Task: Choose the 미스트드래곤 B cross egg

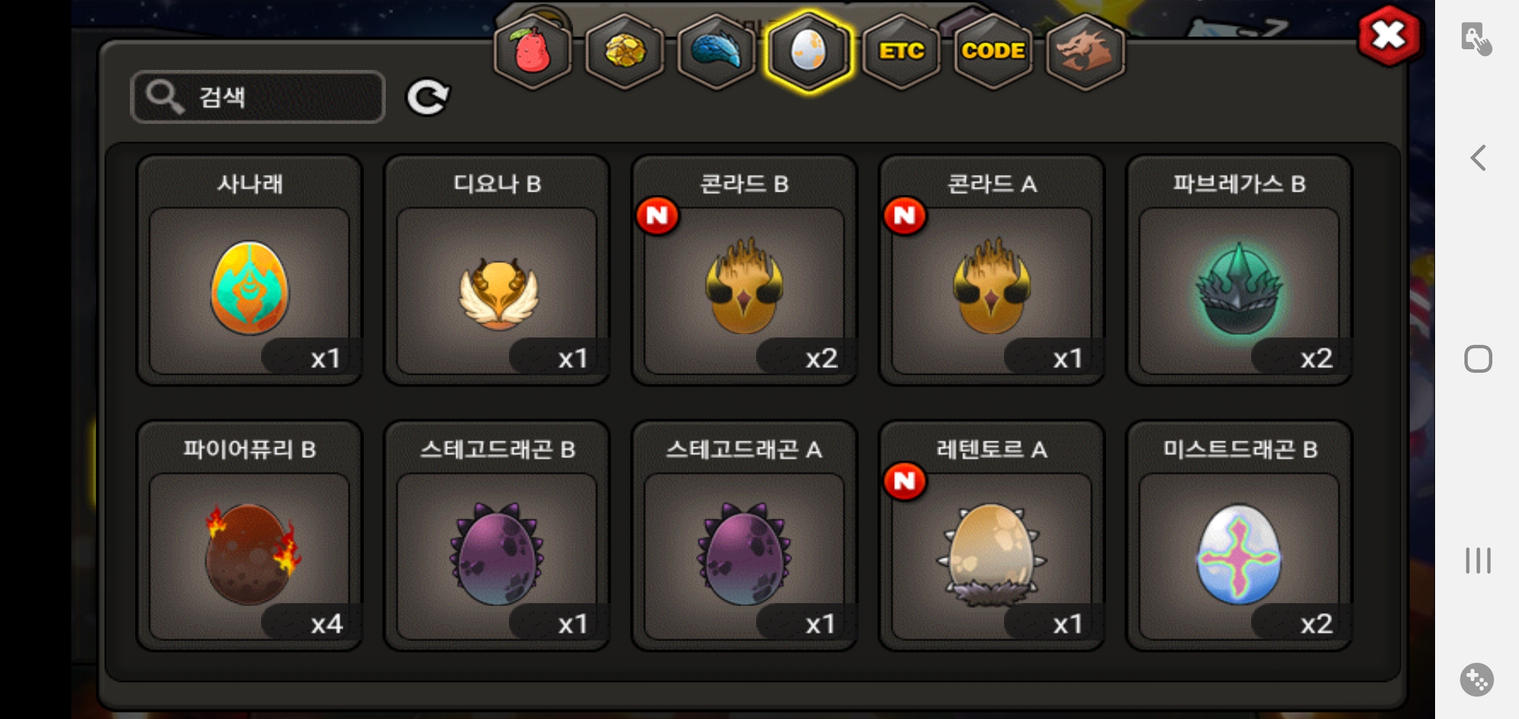Action: 1239,535
